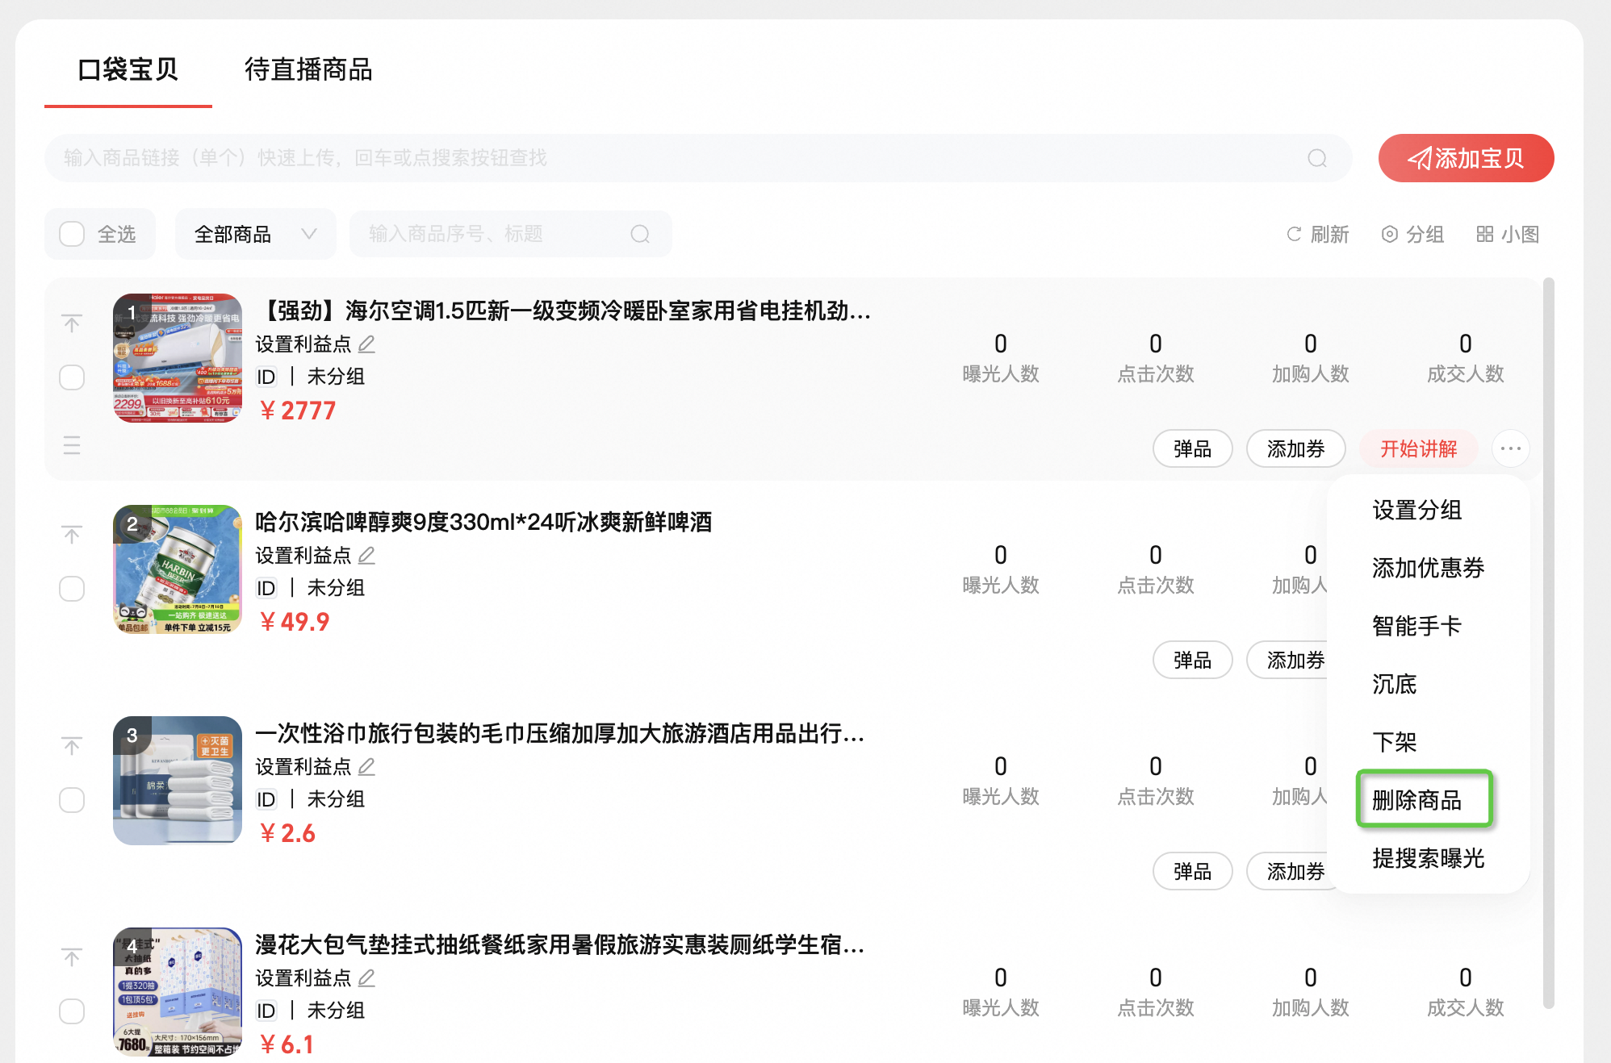This screenshot has width=1611, height=1063.
Task: Click the 海尔空调1.5匹 product title
Action: tap(563, 311)
